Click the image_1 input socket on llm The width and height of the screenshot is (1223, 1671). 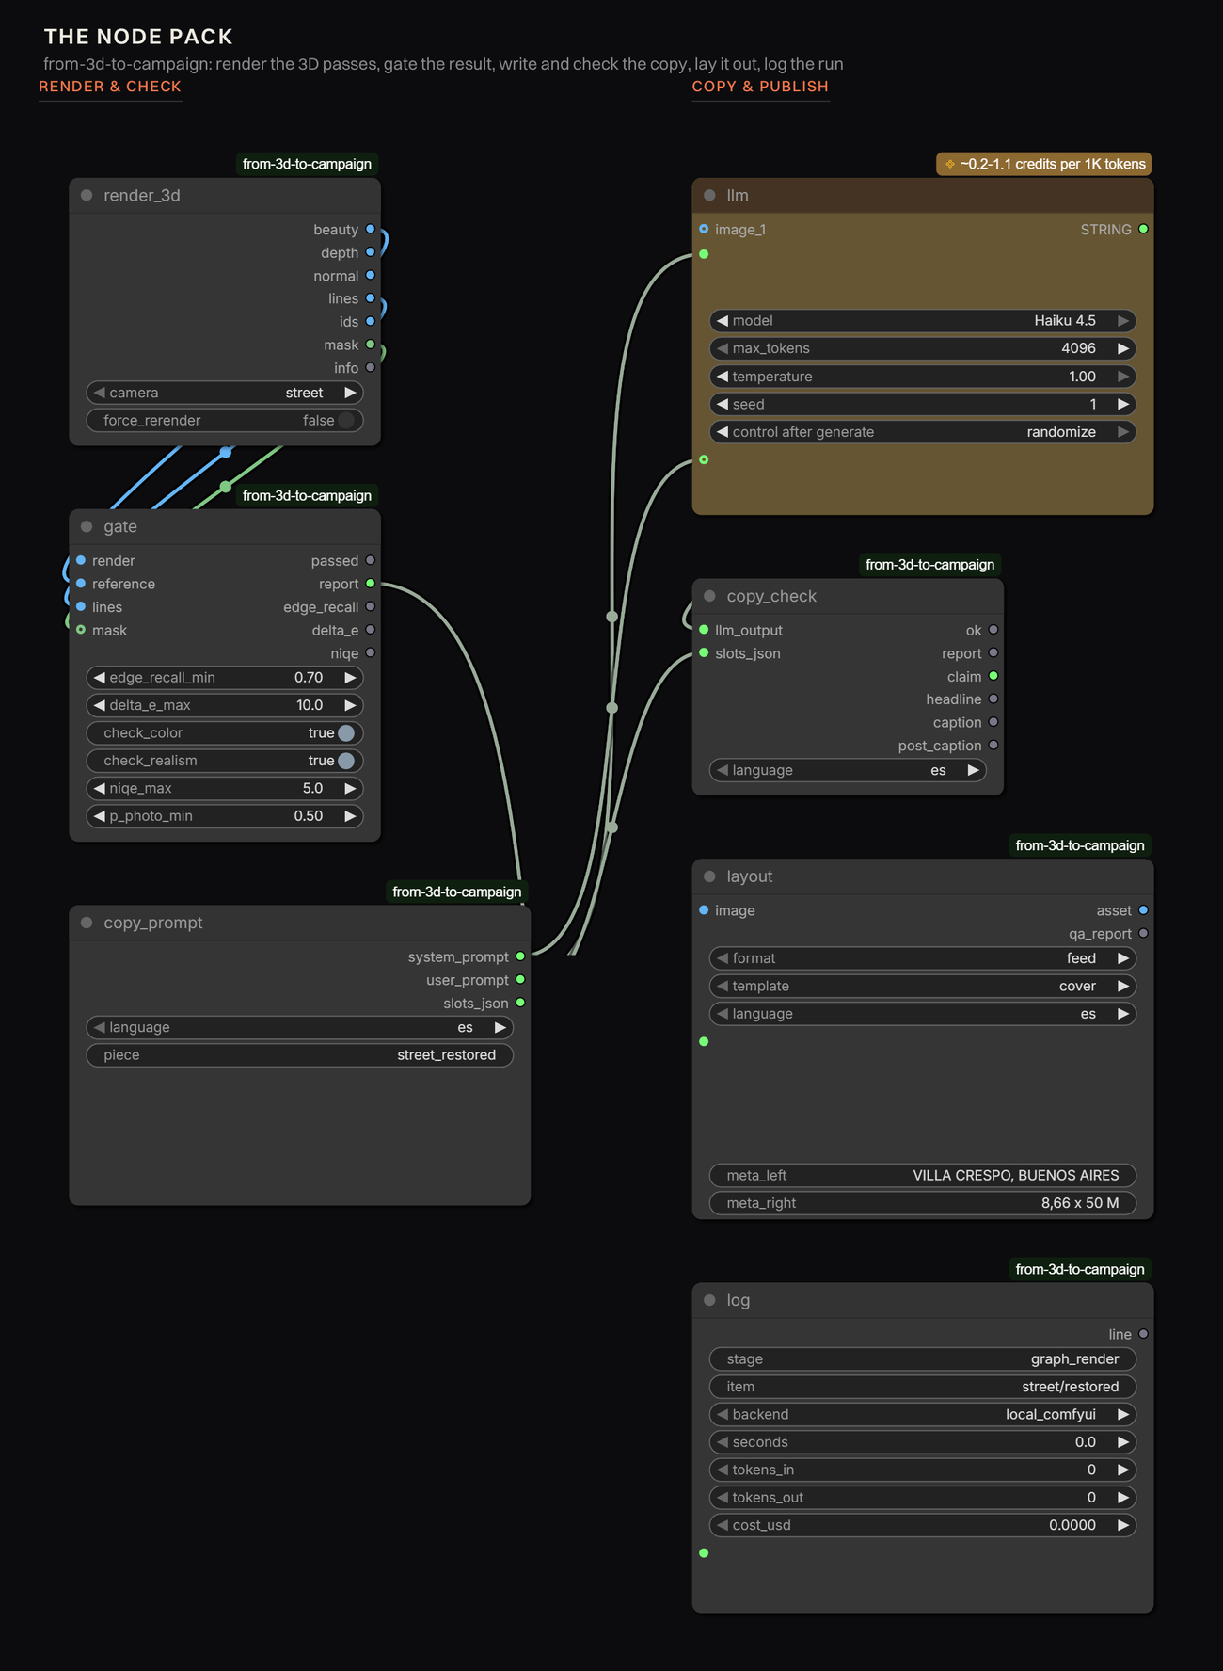click(704, 229)
